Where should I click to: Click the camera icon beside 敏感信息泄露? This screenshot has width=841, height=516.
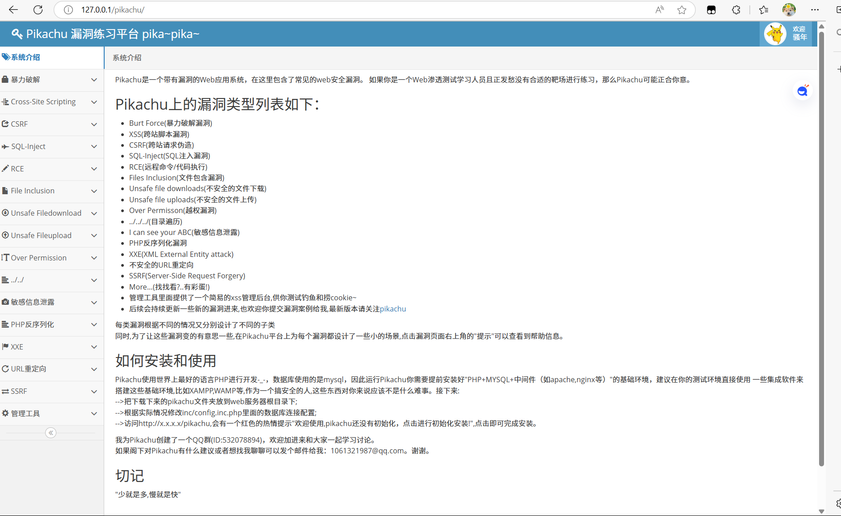pos(5,302)
